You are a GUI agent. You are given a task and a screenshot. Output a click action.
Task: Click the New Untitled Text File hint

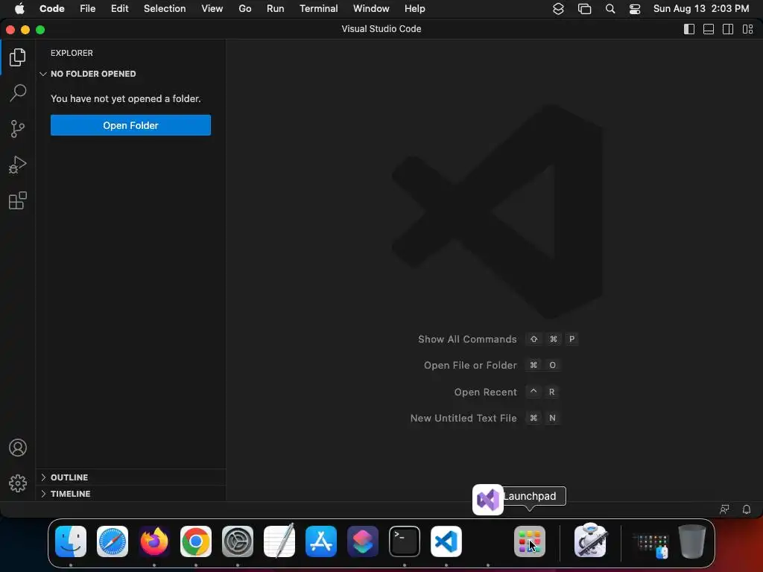(485, 419)
